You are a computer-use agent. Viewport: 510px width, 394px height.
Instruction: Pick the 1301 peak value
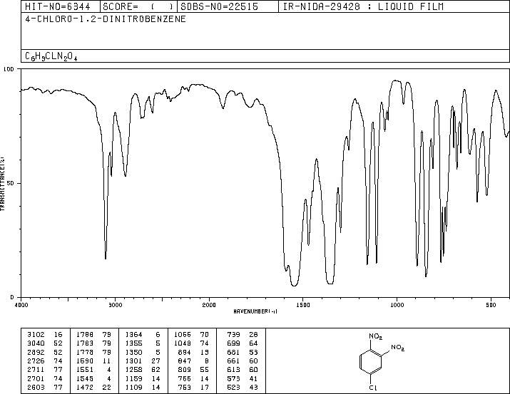[143, 361]
